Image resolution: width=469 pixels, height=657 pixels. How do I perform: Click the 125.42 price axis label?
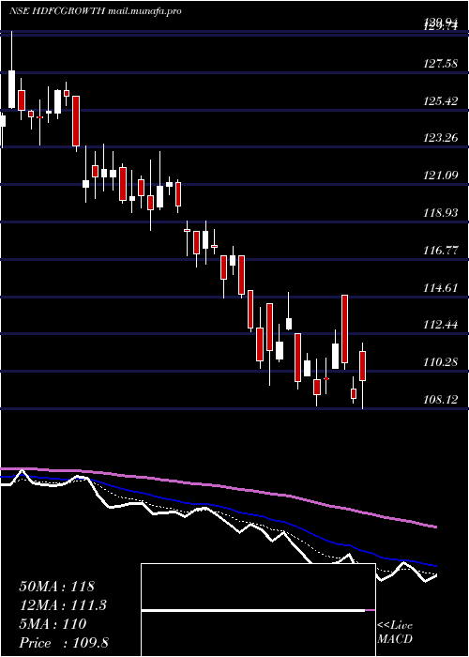[441, 101]
